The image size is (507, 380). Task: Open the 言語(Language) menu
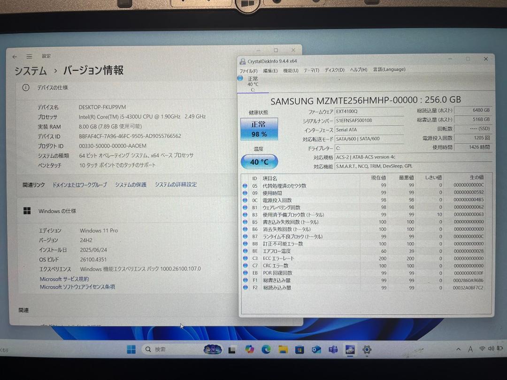[x=389, y=69]
